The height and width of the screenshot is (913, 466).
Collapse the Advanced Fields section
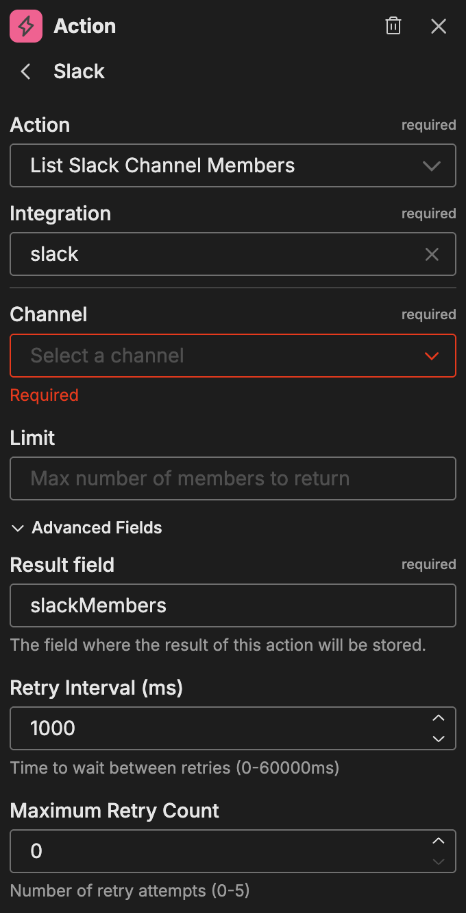click(16, 528)
